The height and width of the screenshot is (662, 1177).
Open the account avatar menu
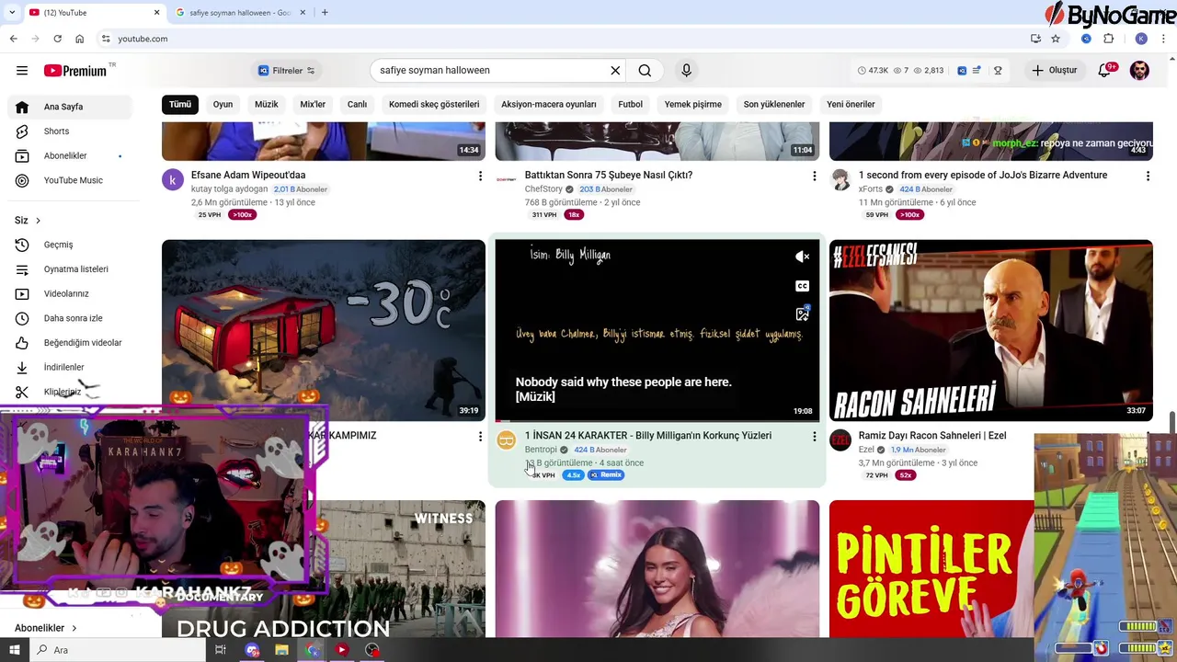pos(1139,71)
